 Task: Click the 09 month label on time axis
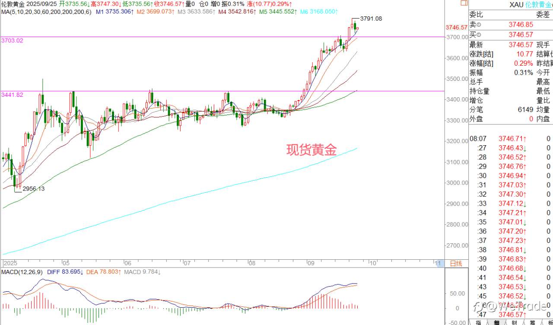(x=311, y=263)
